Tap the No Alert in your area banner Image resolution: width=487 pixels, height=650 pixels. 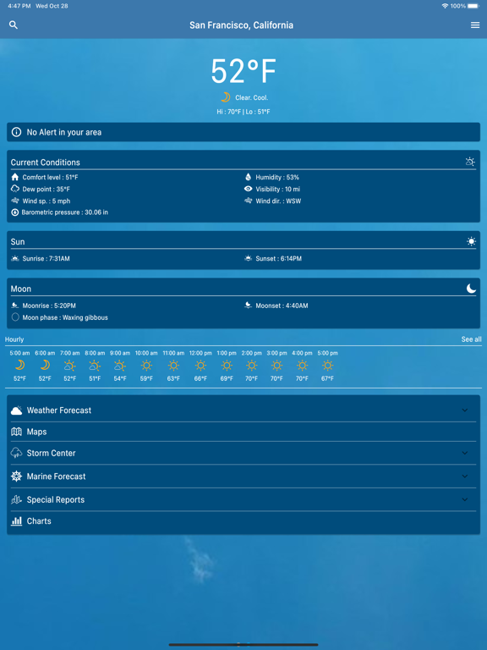click(243, 132)
